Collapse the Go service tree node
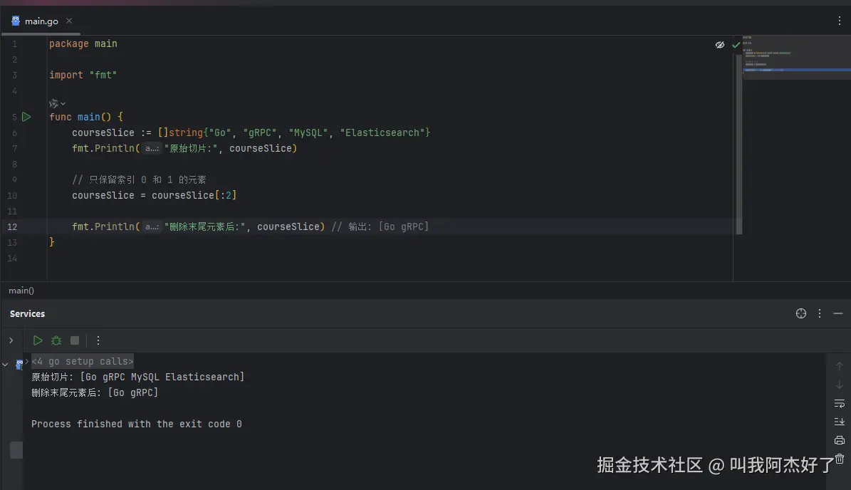The image size is (851, 490). (6, 364)
